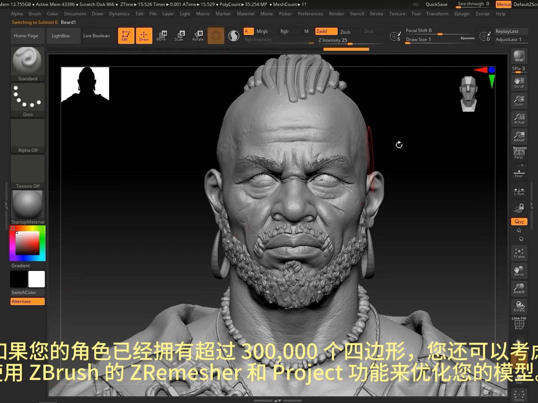The height and width of the screenshot is (403, 538).
Task: Toggle the A auto-masking button
Action: pyautogui.click(x=248, y=31)
